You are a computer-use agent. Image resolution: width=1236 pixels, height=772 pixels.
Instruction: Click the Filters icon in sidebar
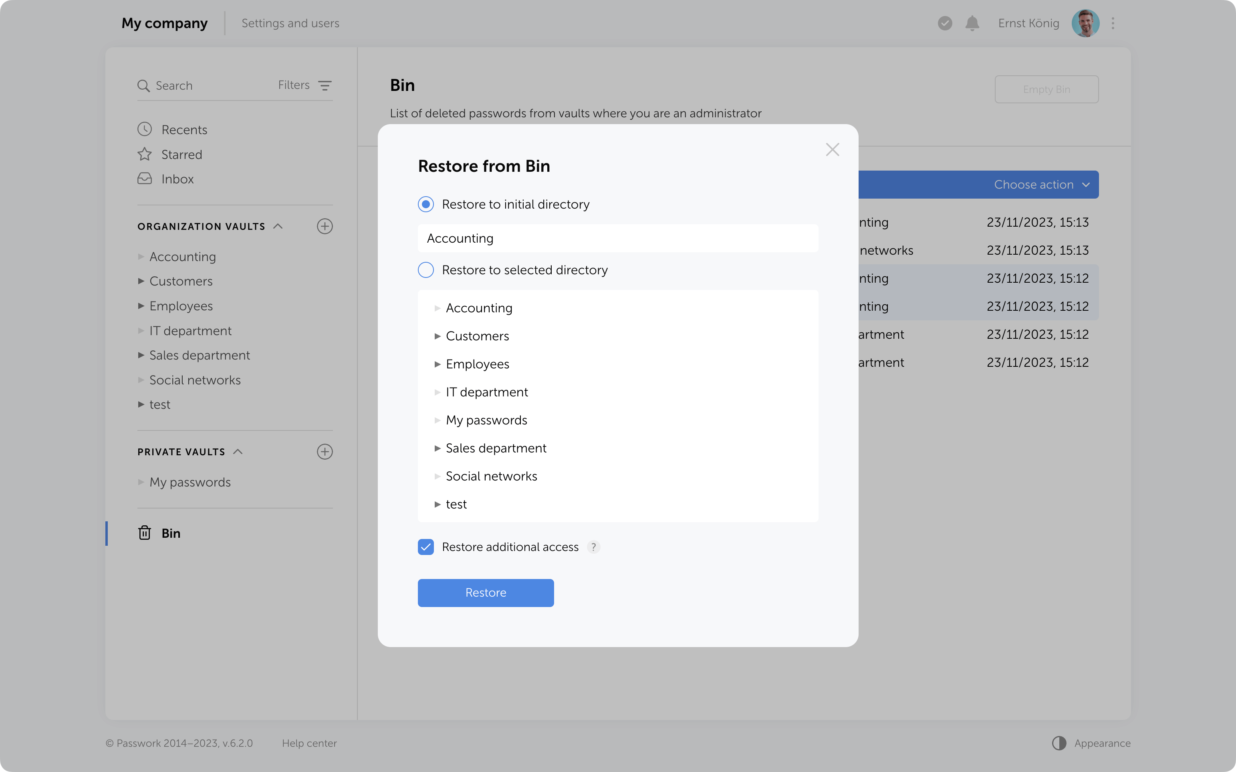(325, 85)
